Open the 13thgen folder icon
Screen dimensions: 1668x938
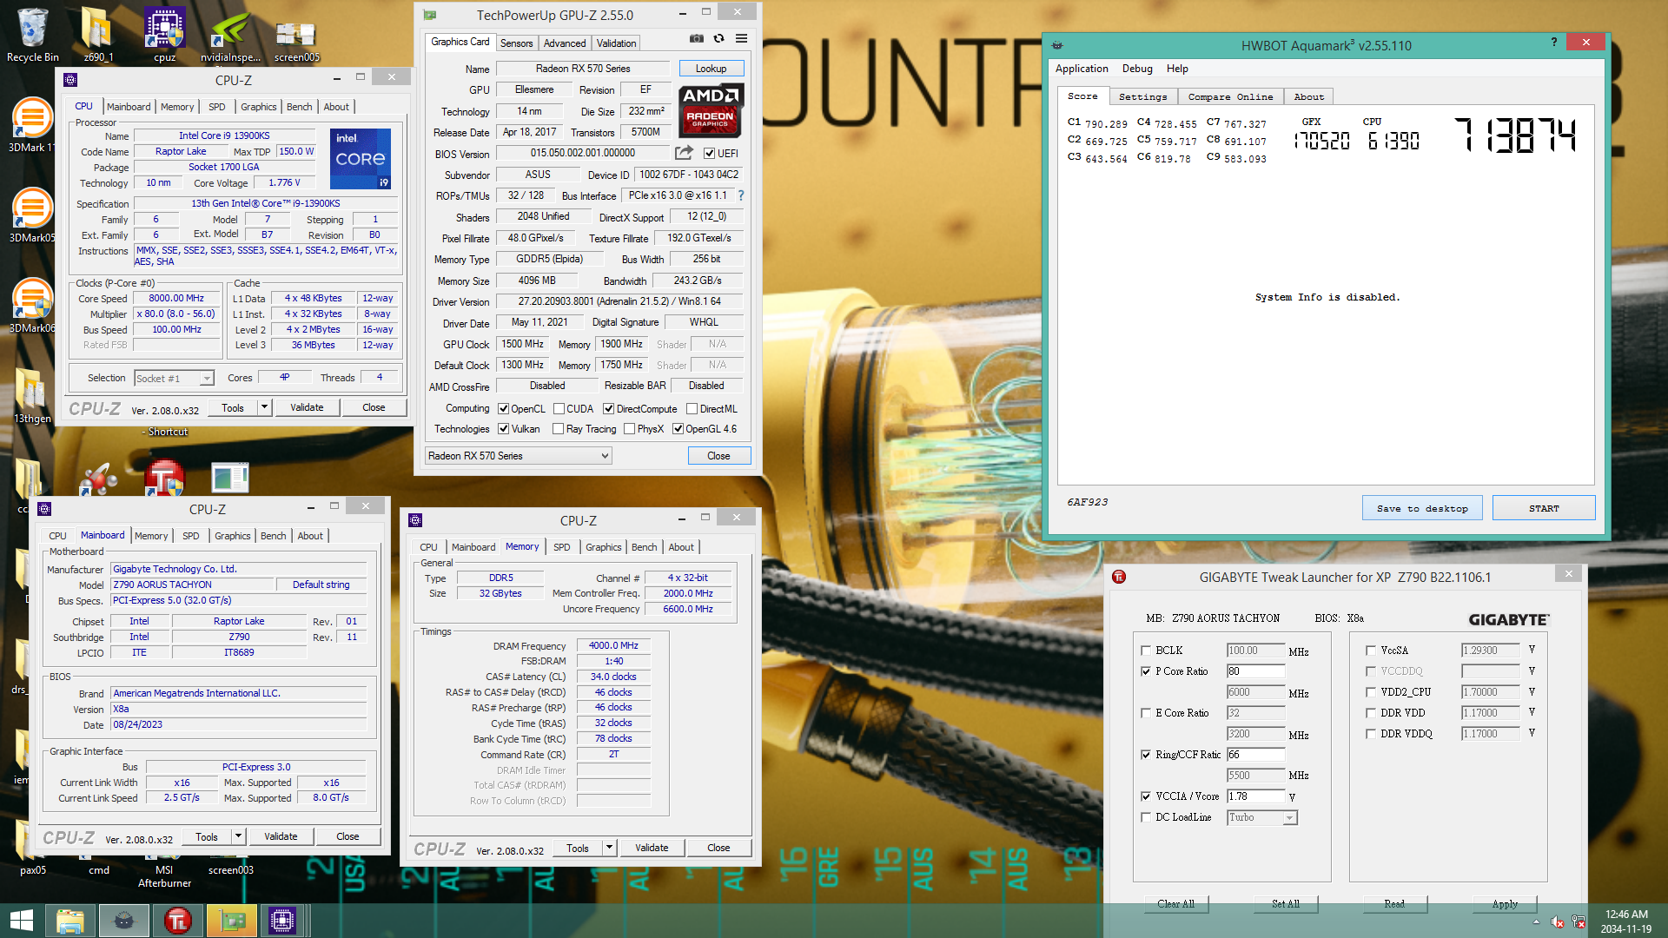(32, 396)
